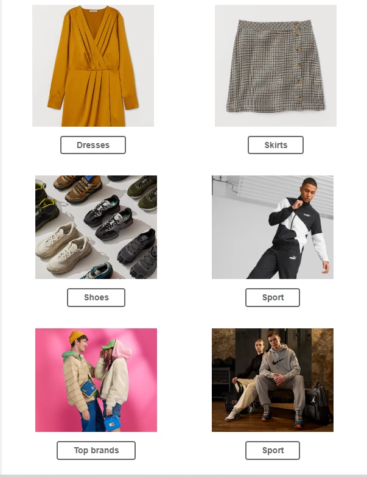Select the checkered tweed skirt image
The width and height of the screenshot is (367, 477).
coord(276,66)
